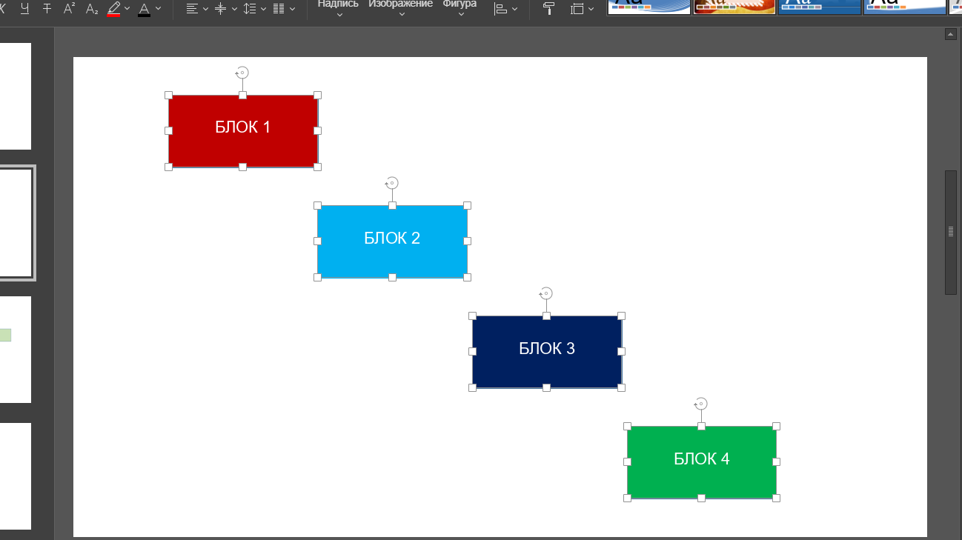This screenshot has height=540, width=962.
Task: Open font color dropdown arrow
Action: coord(158,9)
